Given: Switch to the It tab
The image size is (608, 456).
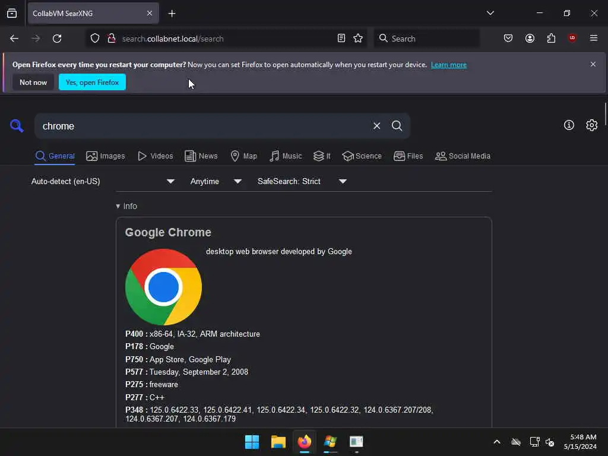Looking at the screenshot, I should point(322,156).
